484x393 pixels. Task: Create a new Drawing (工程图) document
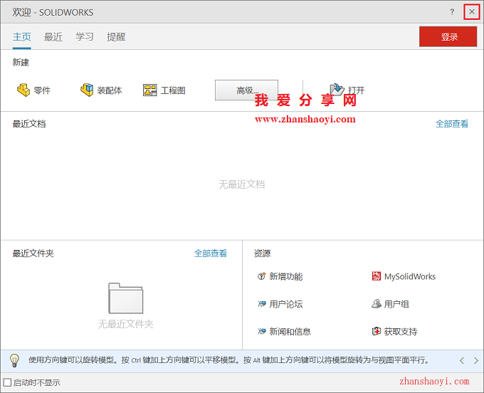click(164, 90)
